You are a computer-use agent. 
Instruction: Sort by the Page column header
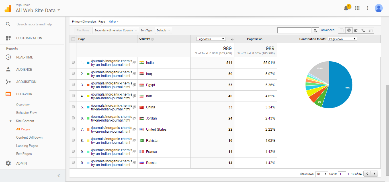pyautogui.click(x=82, y=39)
